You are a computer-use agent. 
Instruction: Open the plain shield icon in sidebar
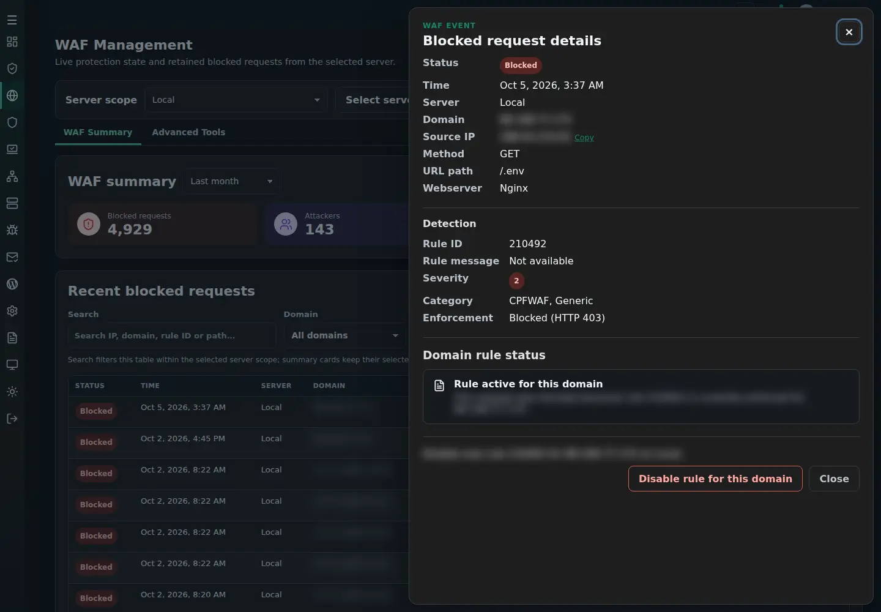click(12, 122)
